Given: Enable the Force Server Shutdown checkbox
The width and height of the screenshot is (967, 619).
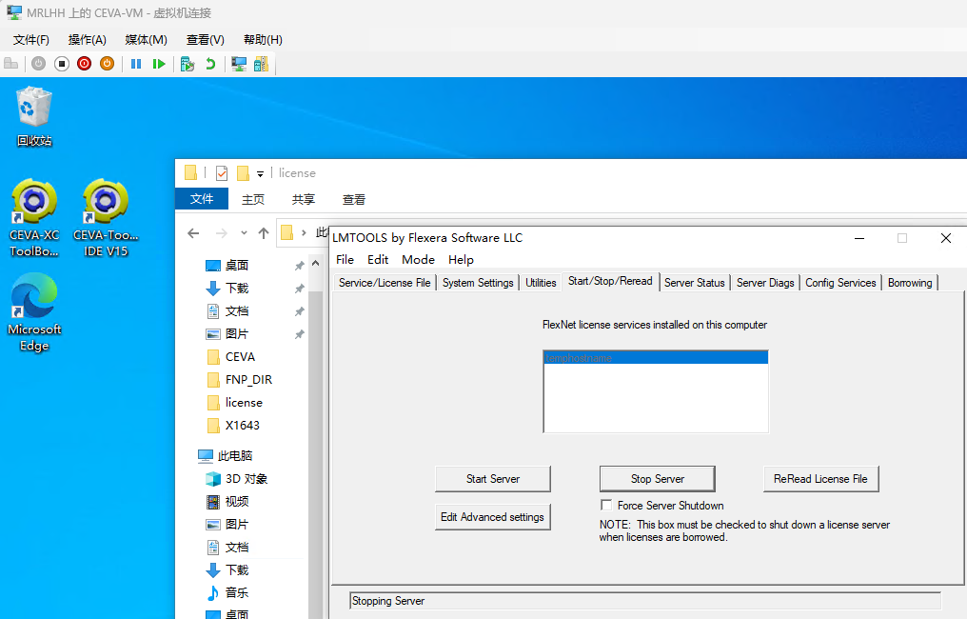Looking at the screenshot, I should click(606, 505).
